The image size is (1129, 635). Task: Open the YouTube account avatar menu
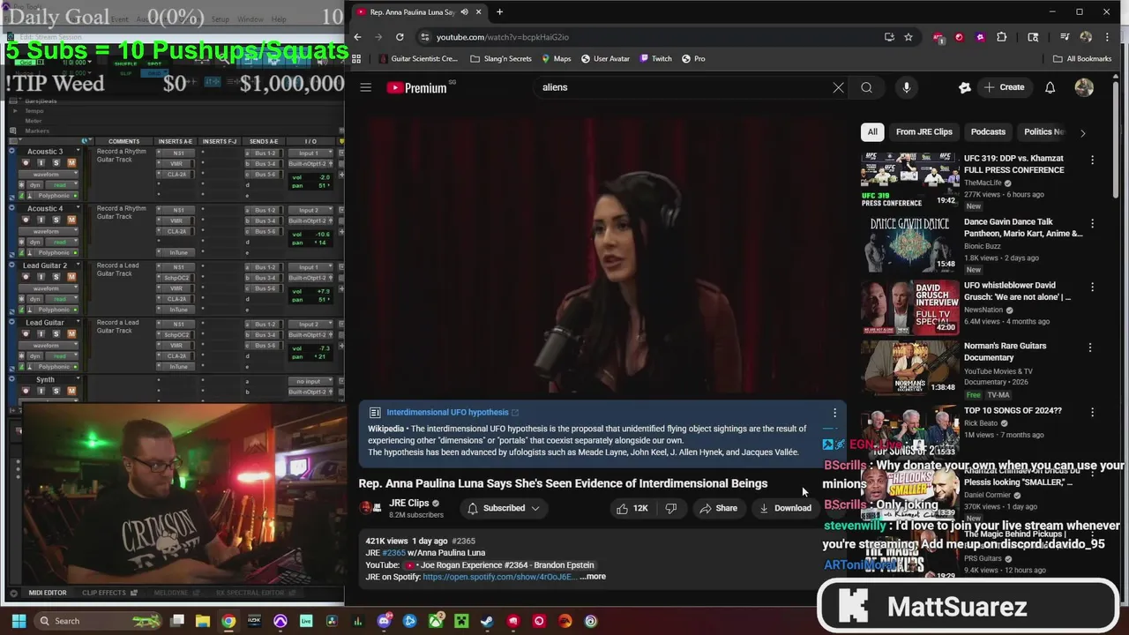click(x=1084, y=87)
